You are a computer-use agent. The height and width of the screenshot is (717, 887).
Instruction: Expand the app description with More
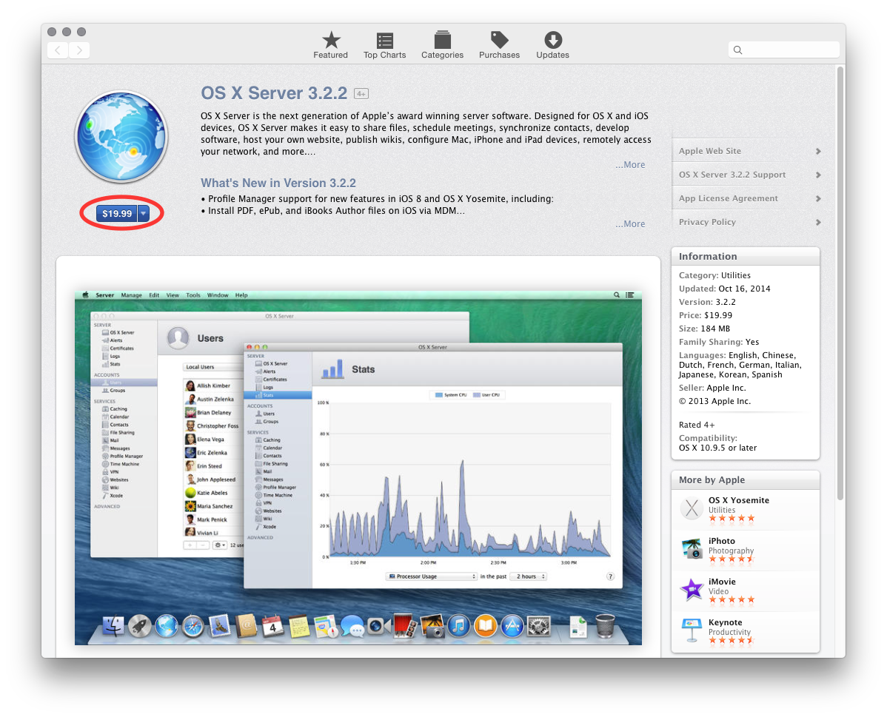click(630, 164)
